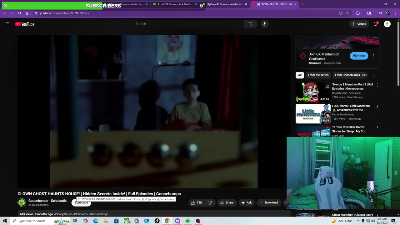Screen dimensions: 400x225
Task: Go to the browser home page
Action: (x=27, y=13)
